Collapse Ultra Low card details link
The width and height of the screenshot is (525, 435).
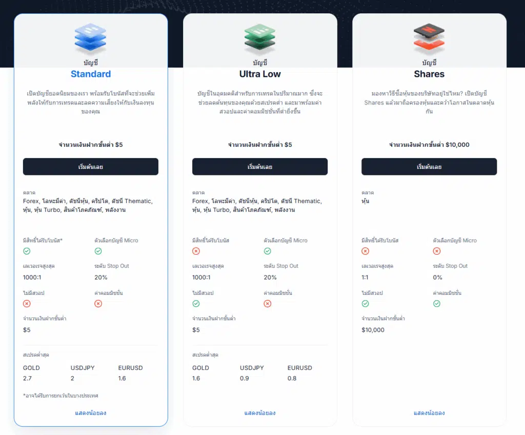[260, 413]
